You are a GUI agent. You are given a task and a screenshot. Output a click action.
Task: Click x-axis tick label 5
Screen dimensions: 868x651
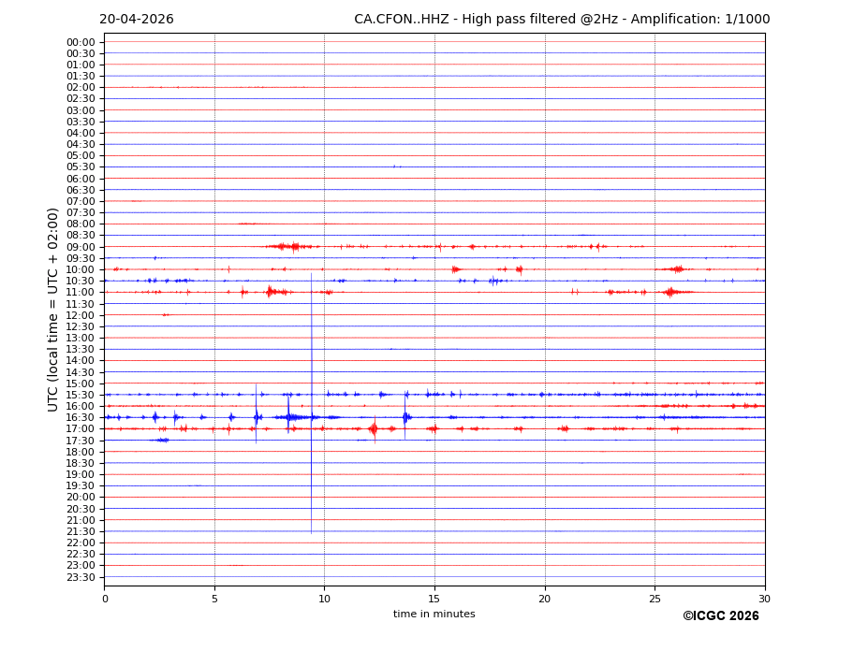click(214, 599)
